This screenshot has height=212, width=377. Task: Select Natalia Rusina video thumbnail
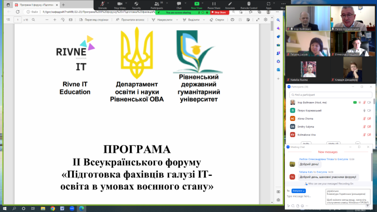(308, 70)
